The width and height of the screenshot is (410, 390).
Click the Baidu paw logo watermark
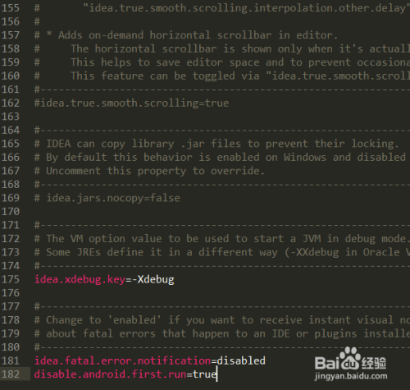pyautogui.click(x=350, y=359)
